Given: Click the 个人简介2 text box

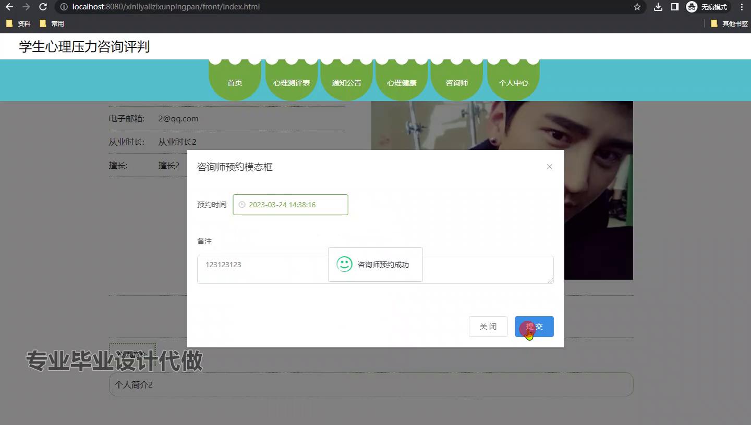Looking at the screenshot, I should tap(371, 384).
